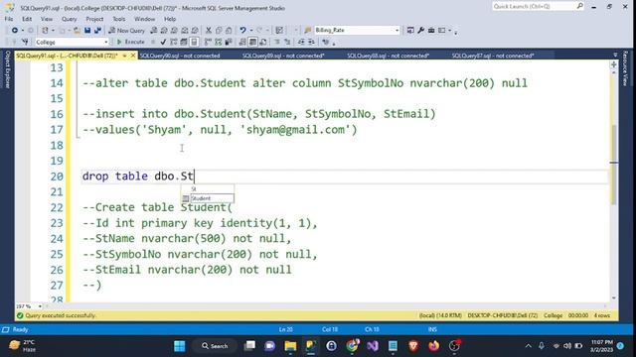Toggle IntelliSense Enabled icon
Image resolution: width=636 pixels, height=357 pixels.
coord(195,42)
